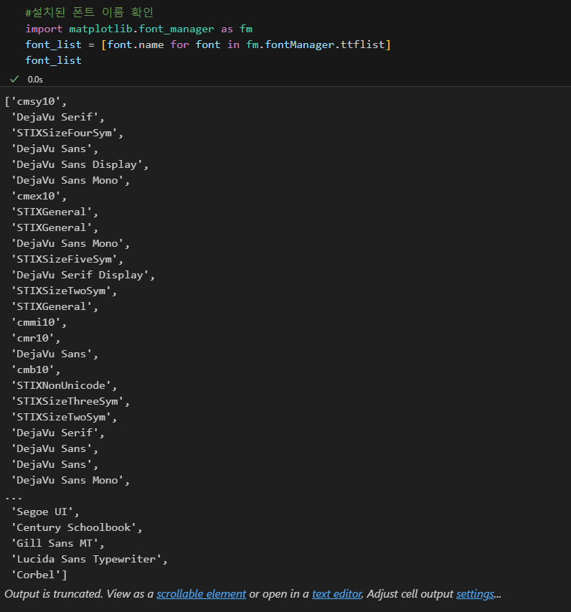Image resolution: width=571 pixels, height=612 pixels.
Task: Select the 'Segoe UI' output line
Action: (45, 512)
